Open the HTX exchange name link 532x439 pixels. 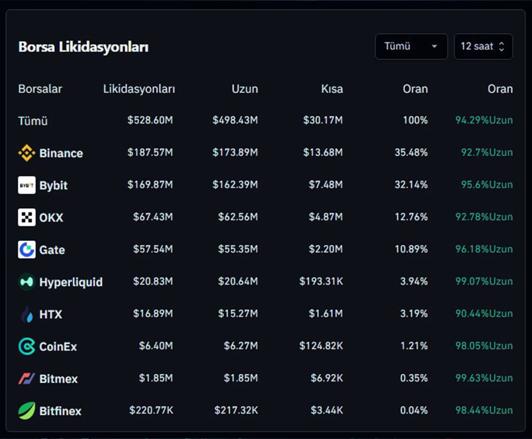tap(51, 314)
